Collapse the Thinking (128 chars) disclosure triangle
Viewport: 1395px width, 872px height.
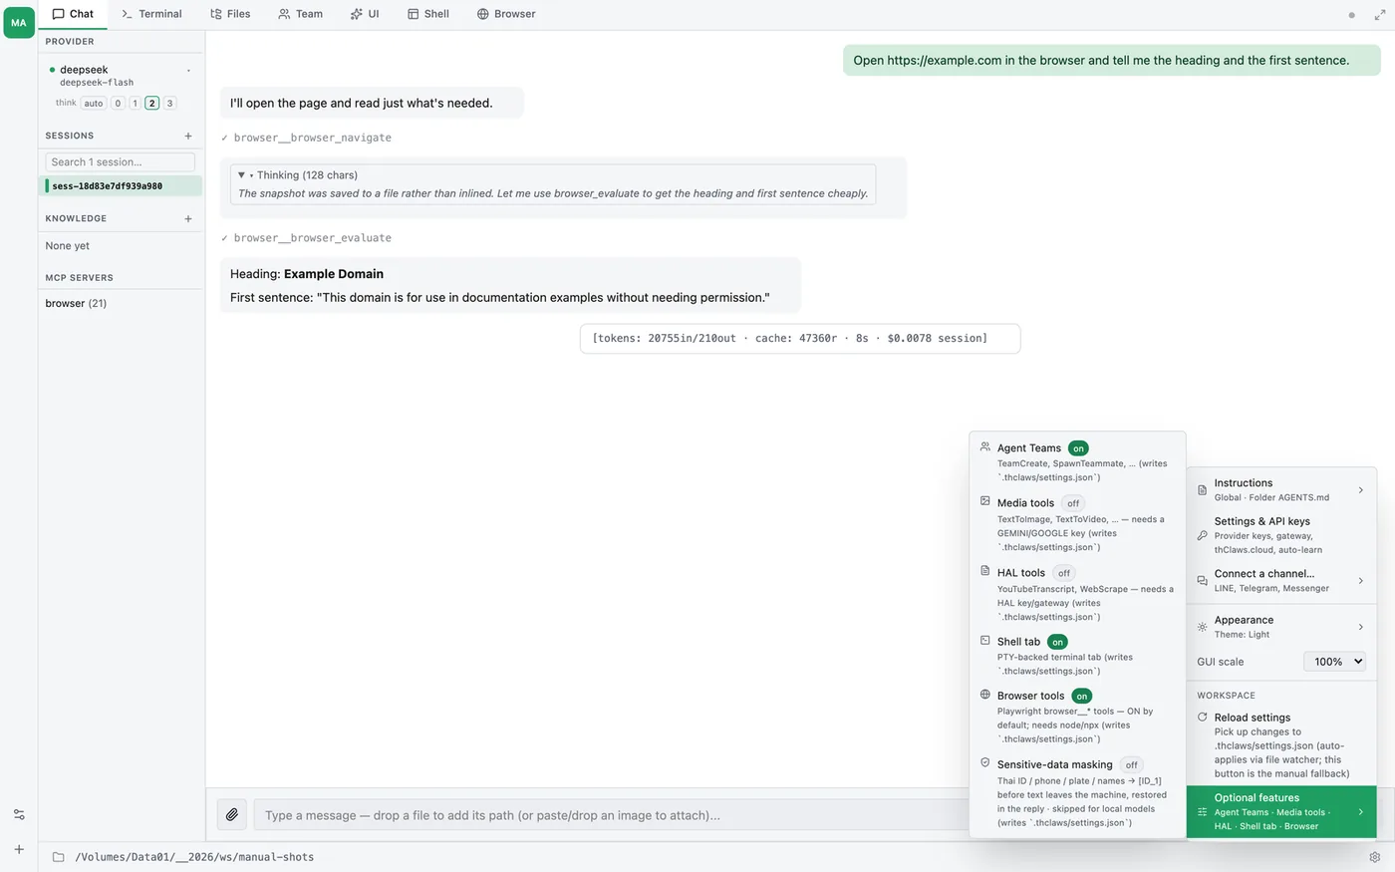pos(241,175)
